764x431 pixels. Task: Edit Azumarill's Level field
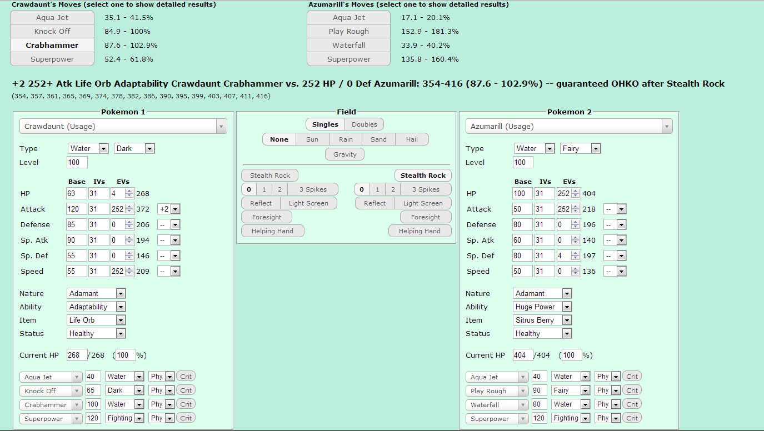pos(523,162)
